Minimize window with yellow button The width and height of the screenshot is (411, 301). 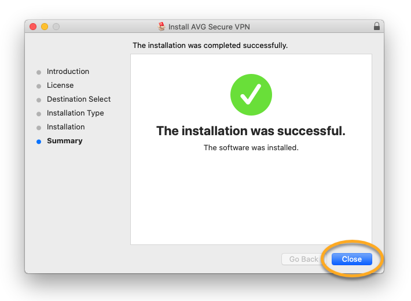[x=45, y=27]
